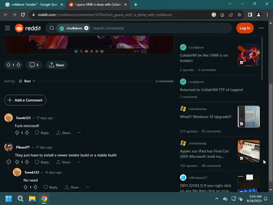Open more options on 'No need' reply
Viewport: 273px width, 205px height.
click(88, 187)
